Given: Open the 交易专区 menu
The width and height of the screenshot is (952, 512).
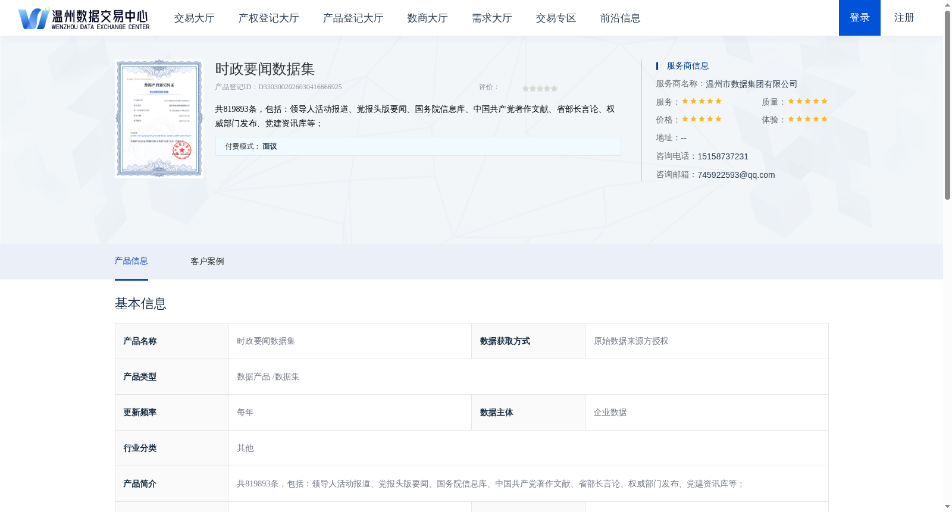Looking at the screenshot, I should (556, 18).
